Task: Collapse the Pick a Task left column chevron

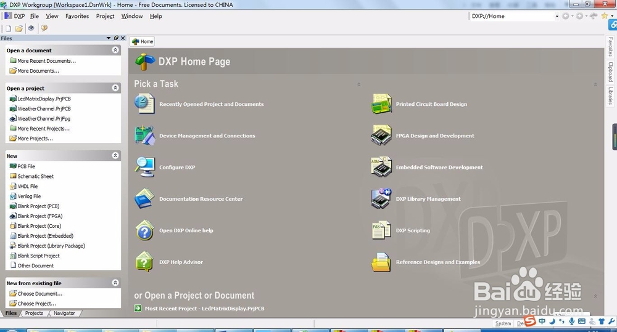Action: click(x=359, y=84)
